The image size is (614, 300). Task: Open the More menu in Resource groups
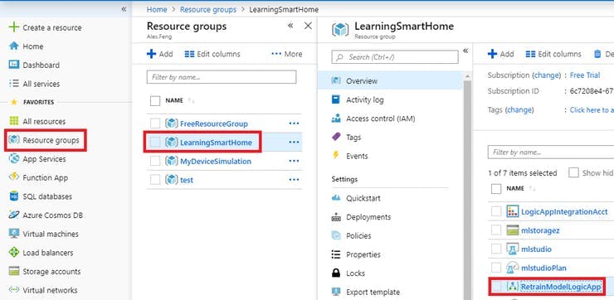286,54
